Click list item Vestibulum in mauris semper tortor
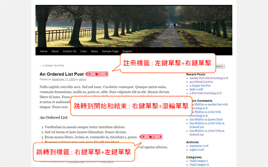This screenshot has width=268, height=167. coord(85,127)
